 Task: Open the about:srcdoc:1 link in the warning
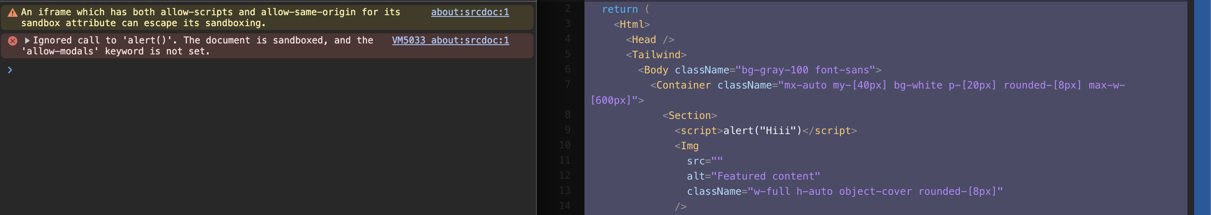[470, 12]
